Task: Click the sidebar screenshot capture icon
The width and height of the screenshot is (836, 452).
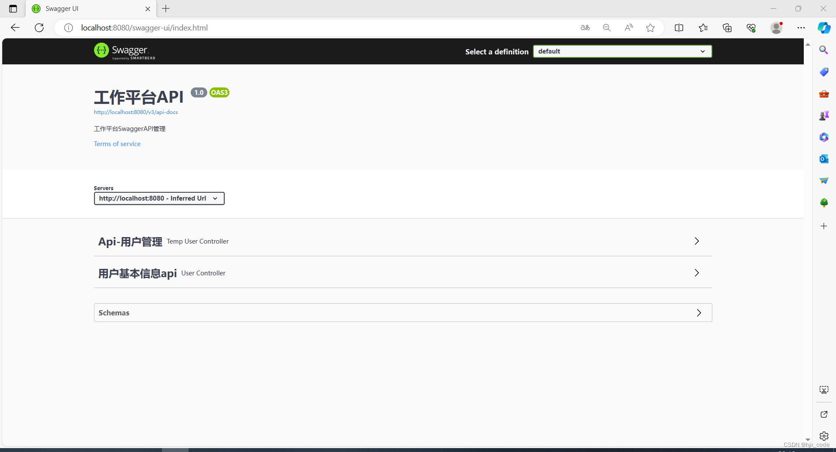Action: coord(824,390)
